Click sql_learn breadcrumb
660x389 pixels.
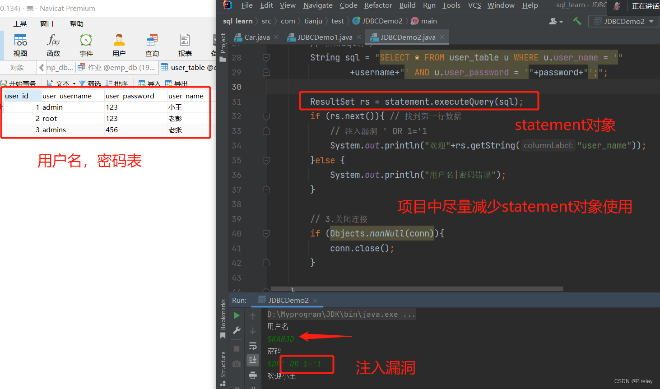click(x=237, y=21)
